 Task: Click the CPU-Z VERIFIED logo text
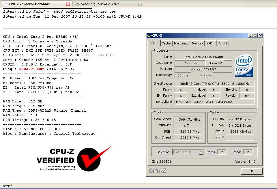click(x=56, y=156)
